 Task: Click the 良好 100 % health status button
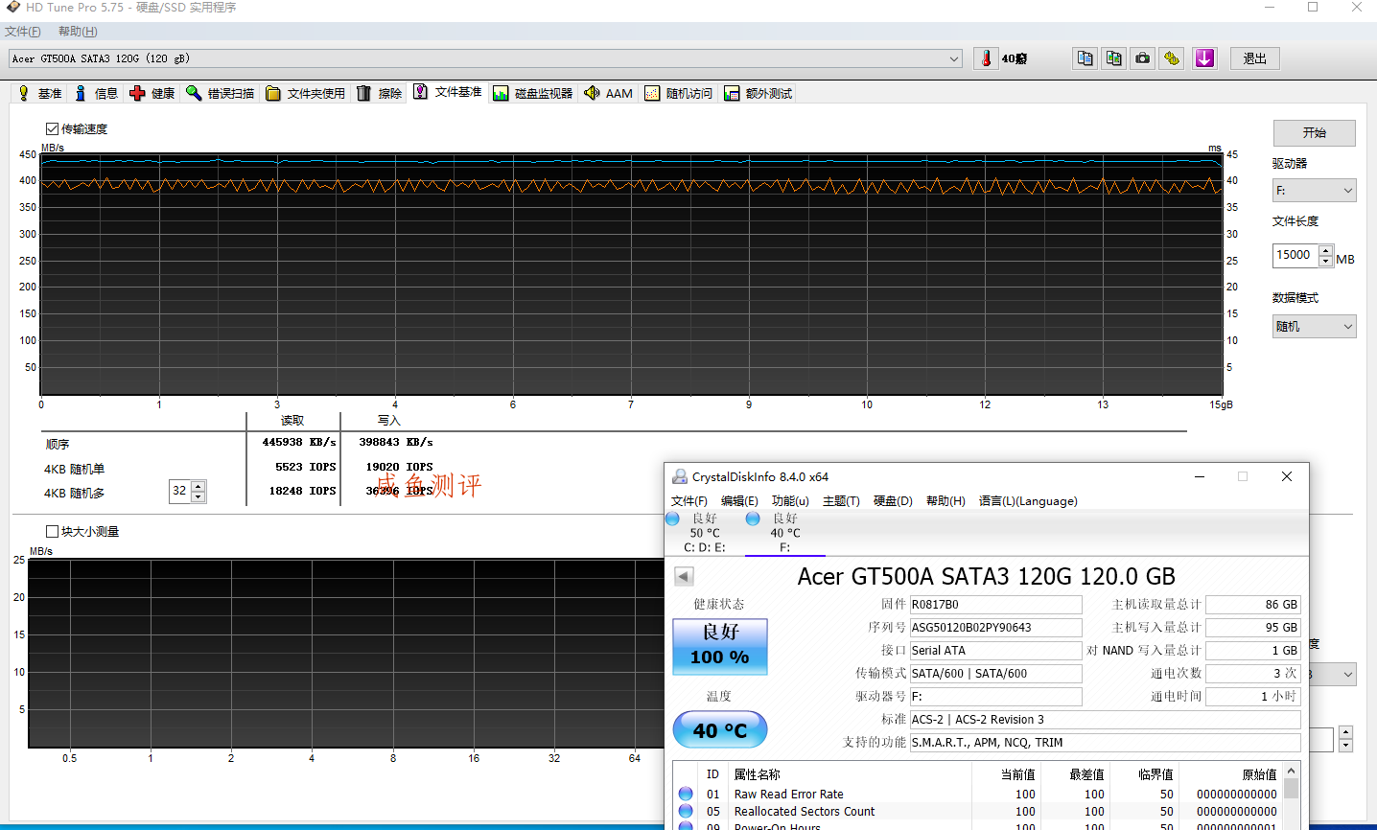720,645
